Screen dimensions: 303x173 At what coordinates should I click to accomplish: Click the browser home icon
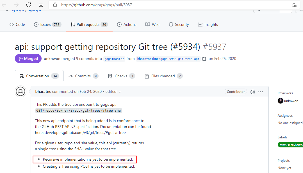coord(41,5)
